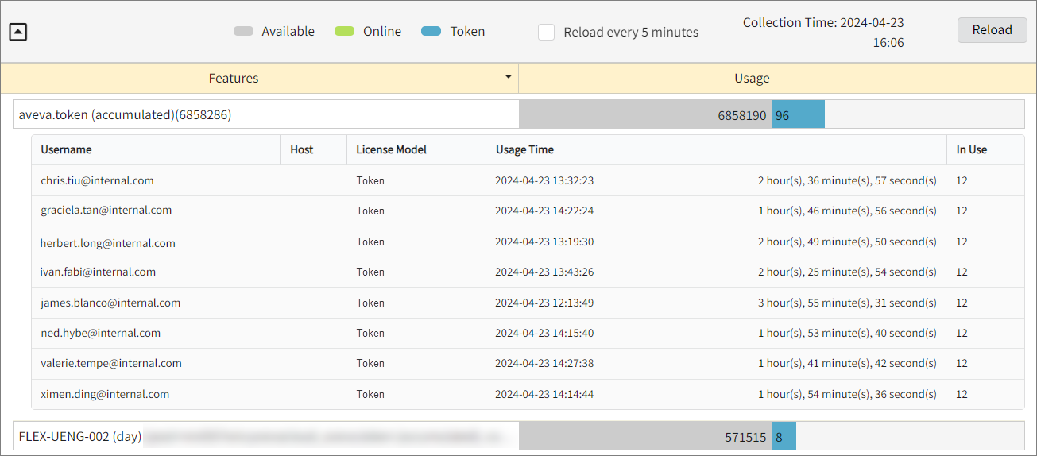Click the In Use column header
Screen dimensions: 1037x456
point(971,149)
